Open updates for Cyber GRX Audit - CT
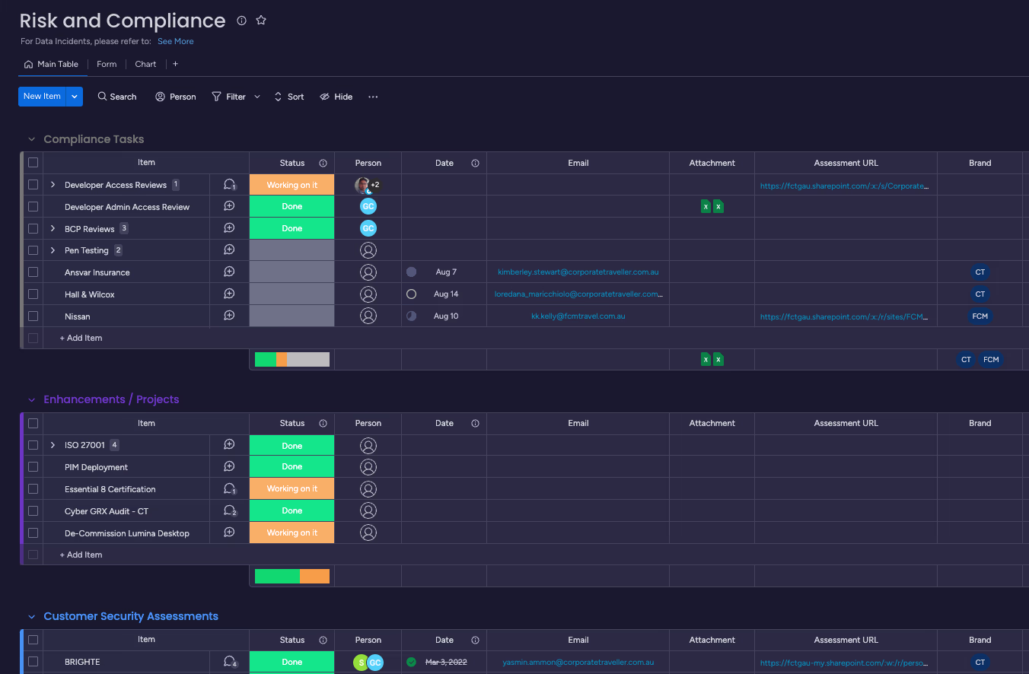The height and width of the screenshot is (674, 1029). click(x=229, y=511)
